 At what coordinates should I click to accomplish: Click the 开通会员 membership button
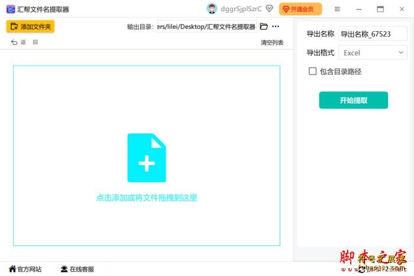pyautogui.click(x=300, y=9)
